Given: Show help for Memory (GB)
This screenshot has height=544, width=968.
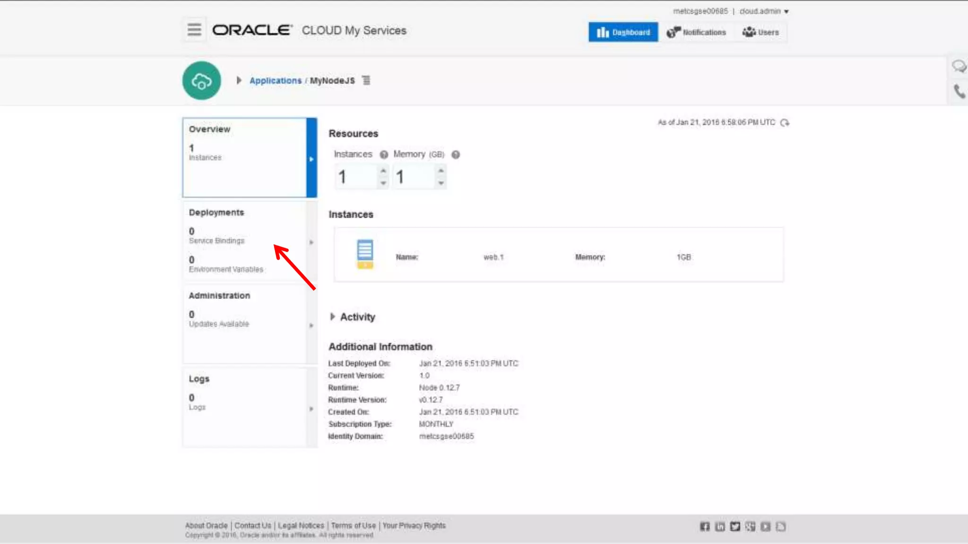Looking at the screenshot, I should point(456,154).
